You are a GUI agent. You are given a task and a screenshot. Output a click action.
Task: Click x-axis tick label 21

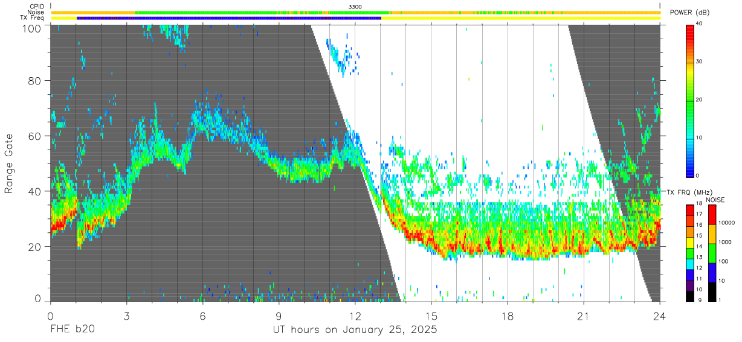[x=584, y=315]
